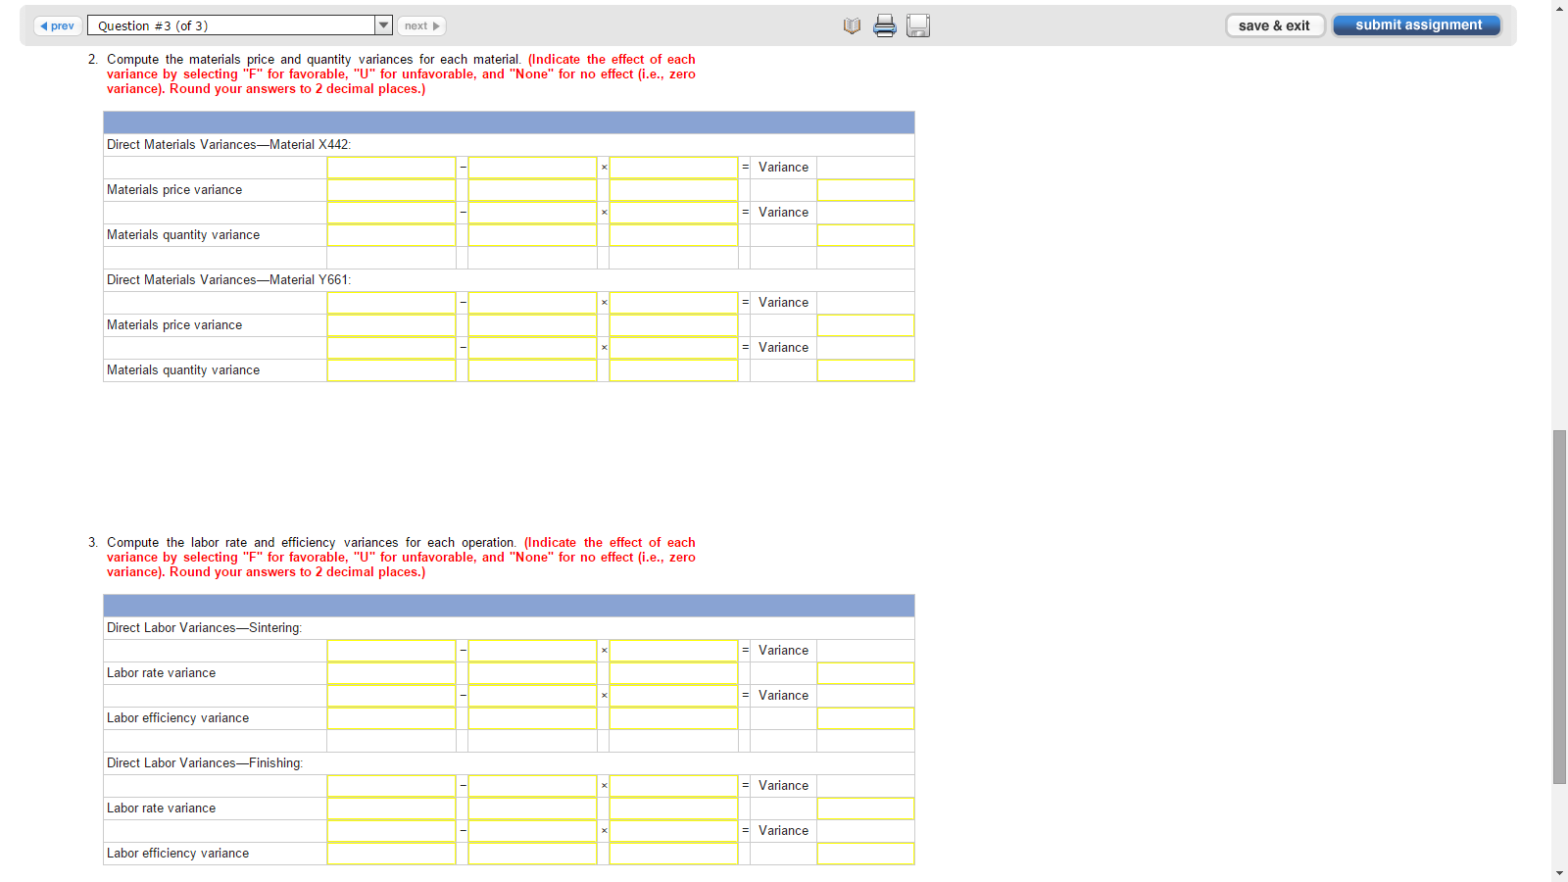Click the scrollbar down arrow
1568x882 pixels.
1559,873
